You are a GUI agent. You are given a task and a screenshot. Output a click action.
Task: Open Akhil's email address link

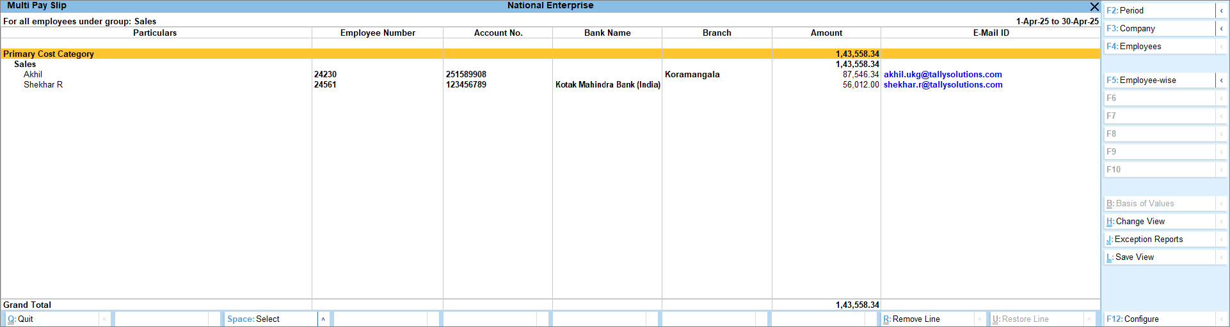click(943, 75)
